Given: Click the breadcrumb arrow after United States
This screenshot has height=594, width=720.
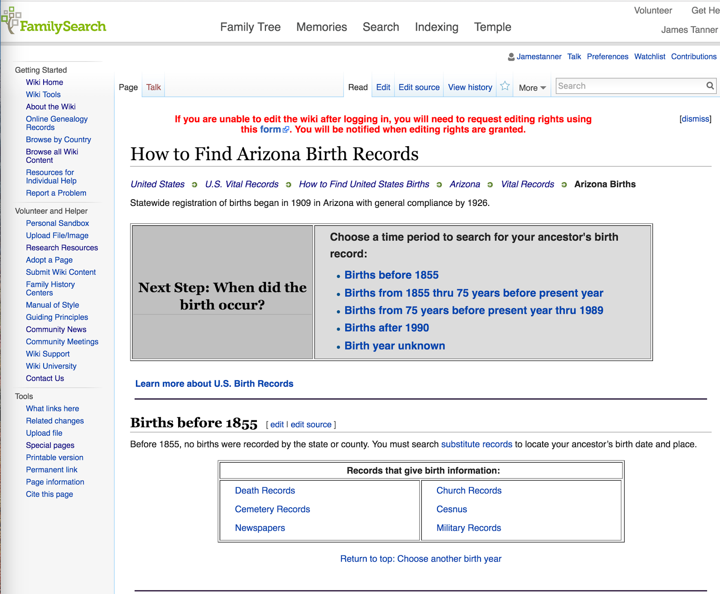Looking at the screenshot, I should [194, 184].
